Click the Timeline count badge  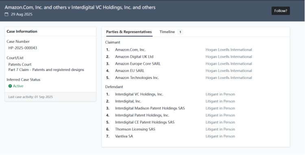(x=180, y=32)
